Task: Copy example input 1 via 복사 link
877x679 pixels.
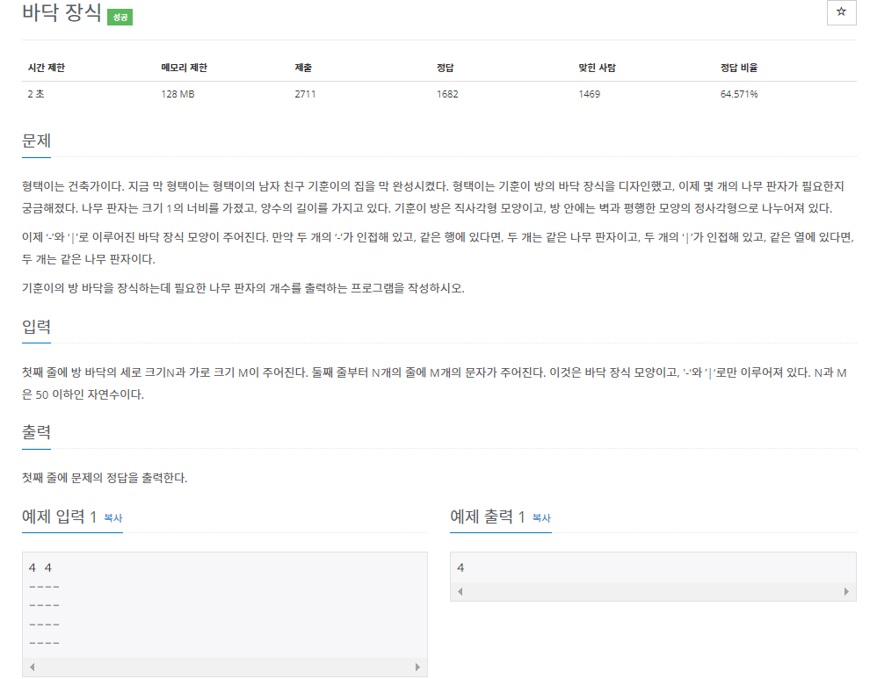Action: pos(113,518)
